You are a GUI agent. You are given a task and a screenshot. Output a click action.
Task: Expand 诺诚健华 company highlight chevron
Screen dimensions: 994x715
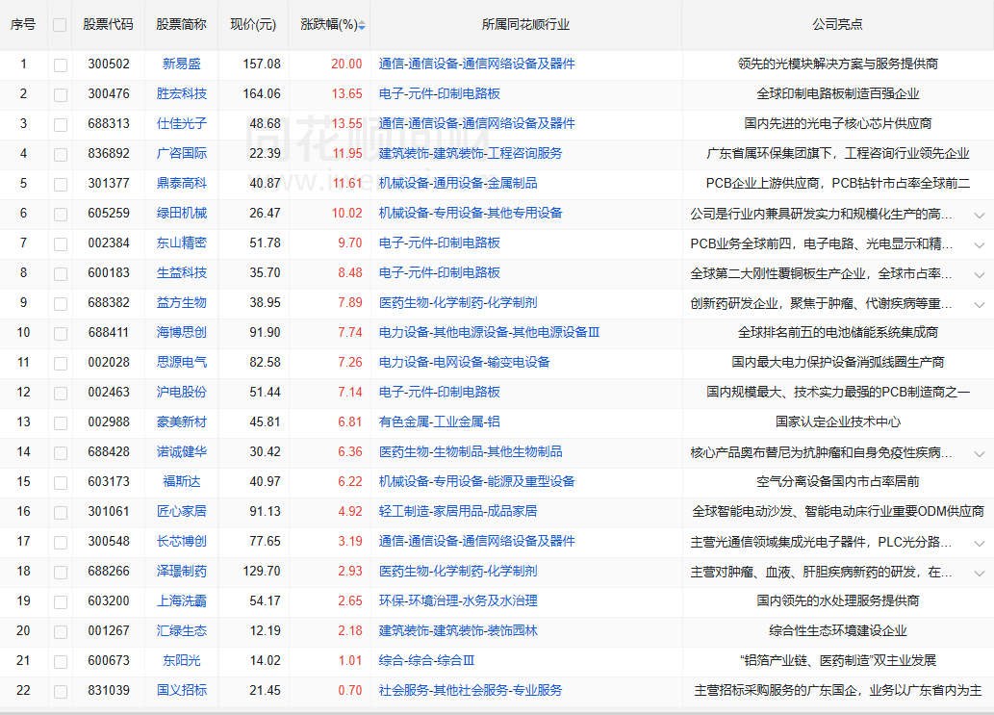click(979, 453)
